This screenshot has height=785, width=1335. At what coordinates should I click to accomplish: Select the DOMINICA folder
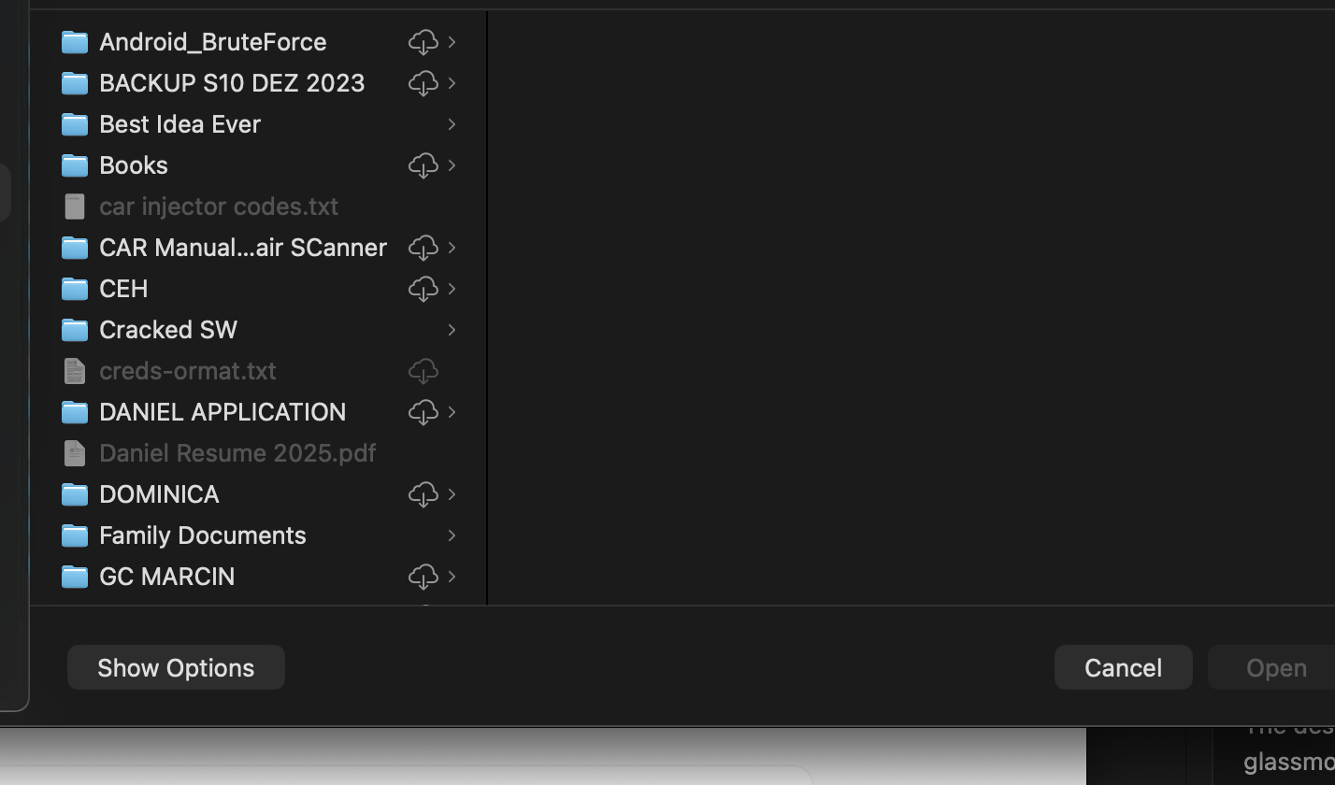159,494
